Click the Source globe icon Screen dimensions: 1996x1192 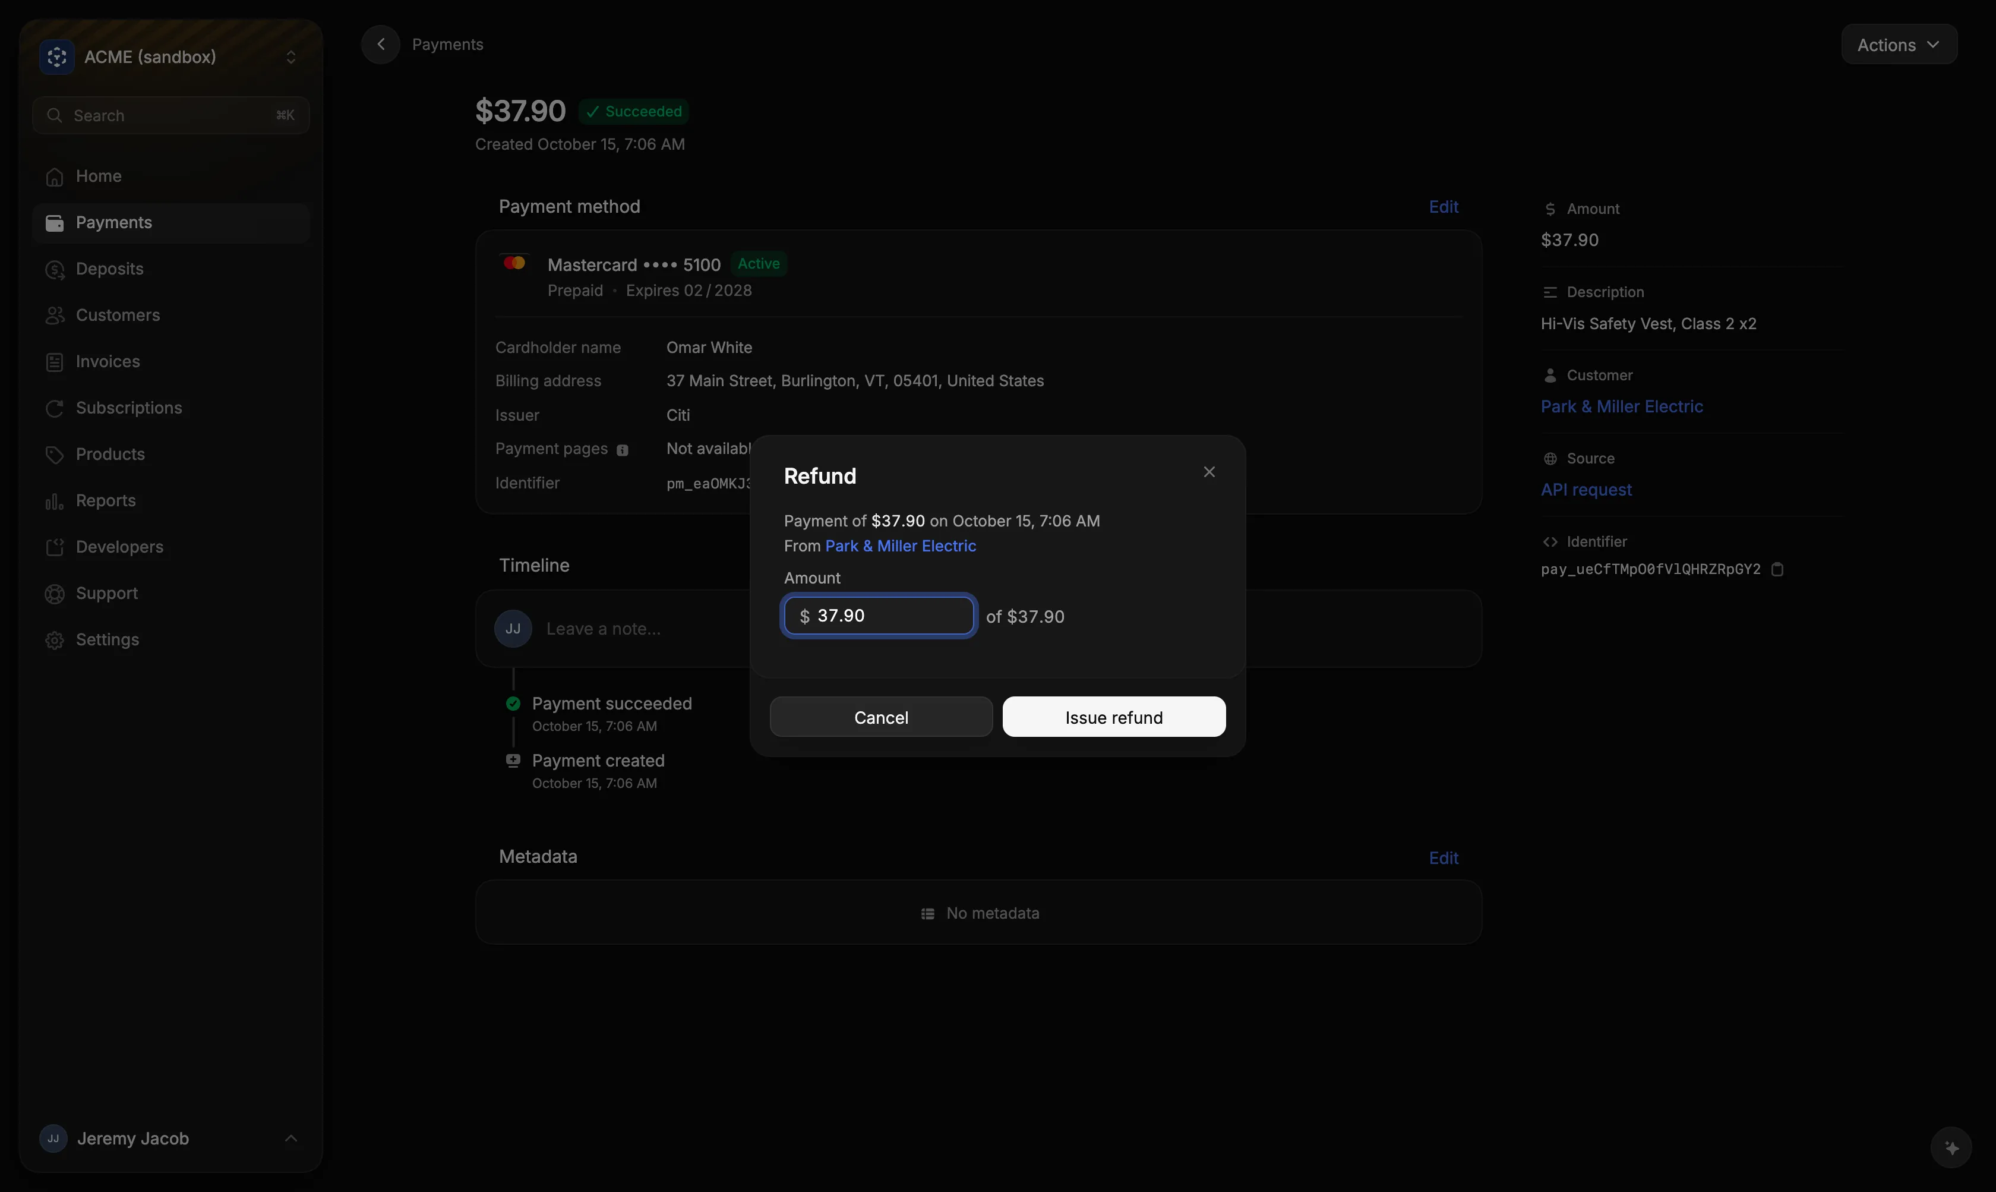click(x=1550, y=459)
